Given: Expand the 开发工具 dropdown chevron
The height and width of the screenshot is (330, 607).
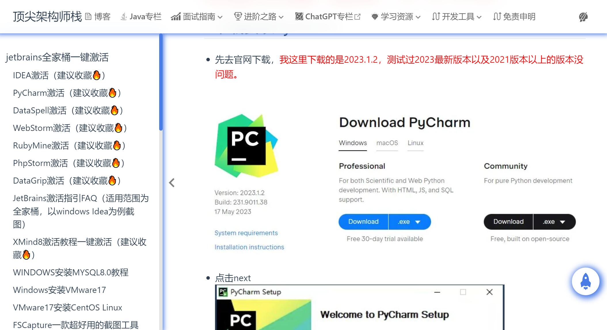Looking at the screenshot, I should tap(479, 17).
